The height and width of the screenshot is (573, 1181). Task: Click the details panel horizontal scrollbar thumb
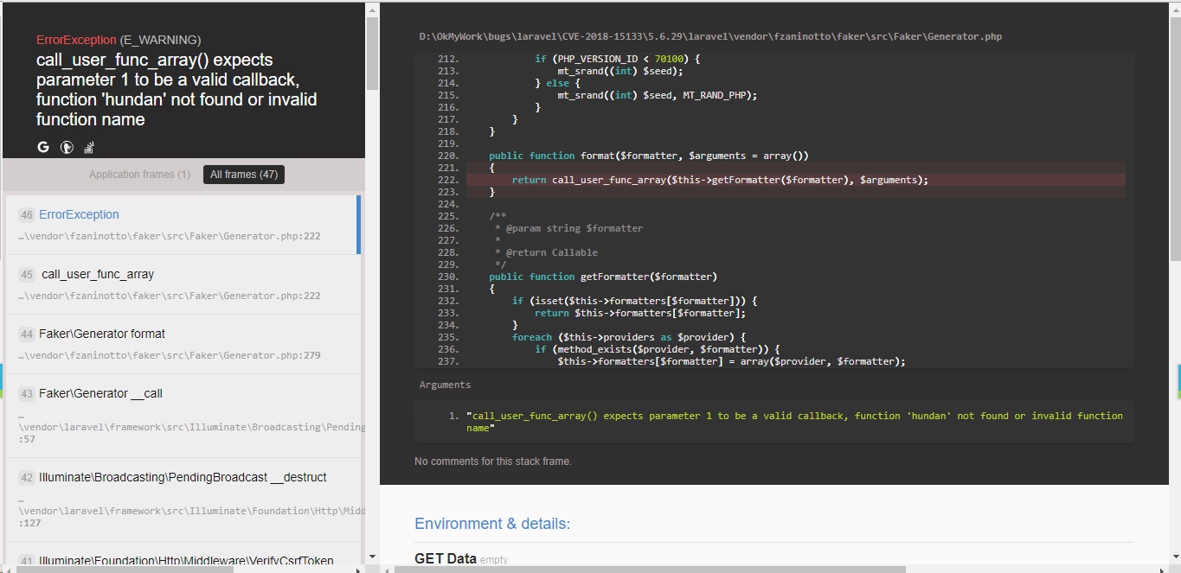coord(650,569)
